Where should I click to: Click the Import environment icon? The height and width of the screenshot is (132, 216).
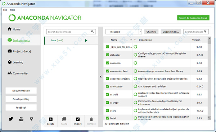click(x=78, y=119)
